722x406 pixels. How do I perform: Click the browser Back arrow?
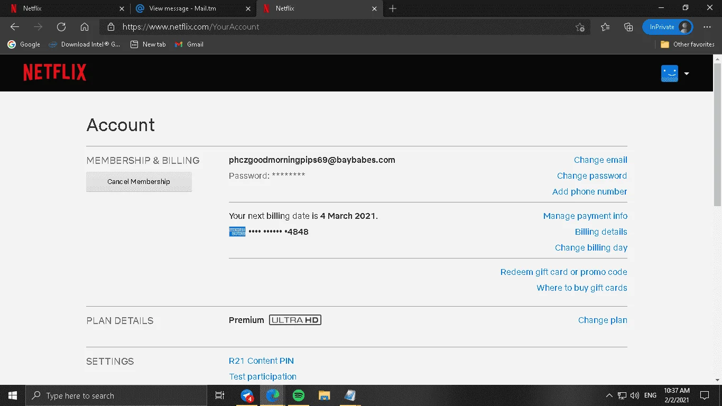(x=15, y=27)
